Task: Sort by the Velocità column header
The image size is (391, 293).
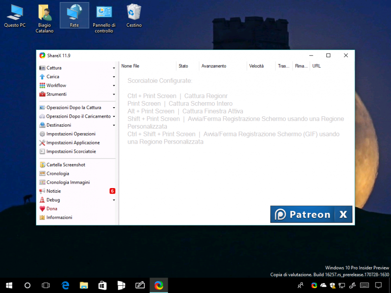Action: point(261,66)
